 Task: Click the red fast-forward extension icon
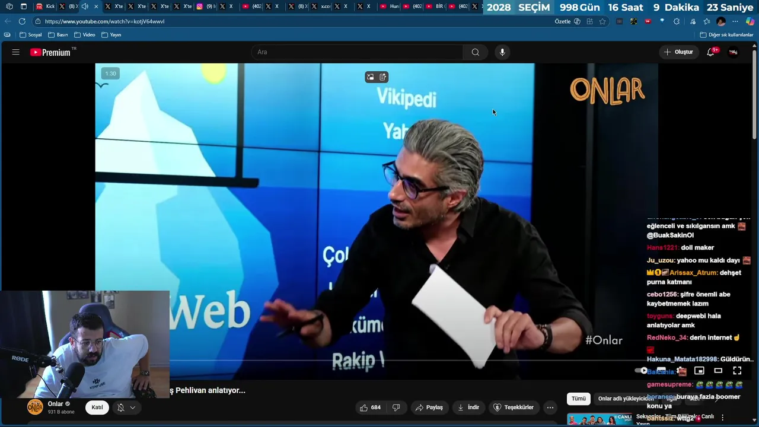648,21
